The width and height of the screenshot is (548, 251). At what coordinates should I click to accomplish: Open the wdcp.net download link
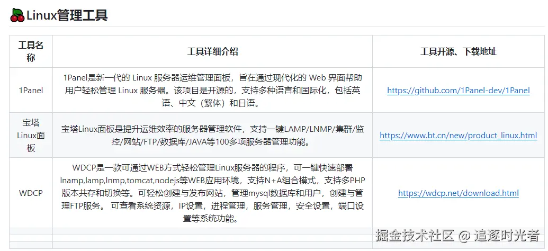[458, 193]
